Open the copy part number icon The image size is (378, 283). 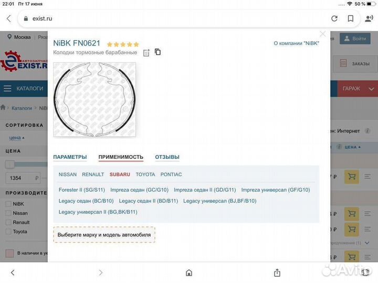(157, 52)
